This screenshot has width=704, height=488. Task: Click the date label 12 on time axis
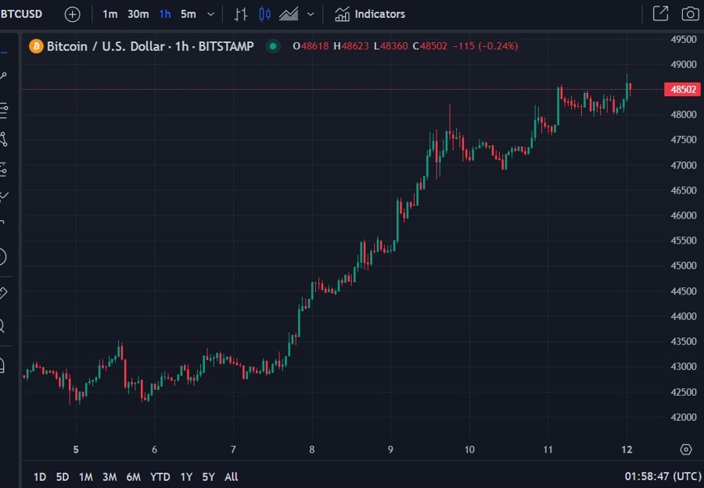click(627, 450)
